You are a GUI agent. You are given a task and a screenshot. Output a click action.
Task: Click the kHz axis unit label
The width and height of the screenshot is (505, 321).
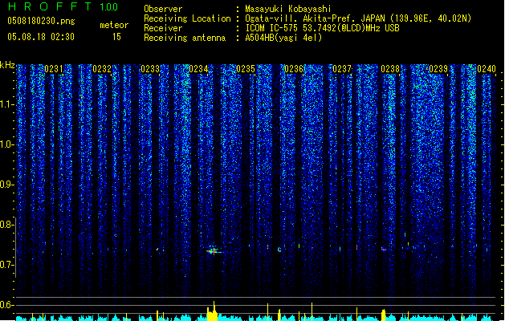(x=7, y=65)
